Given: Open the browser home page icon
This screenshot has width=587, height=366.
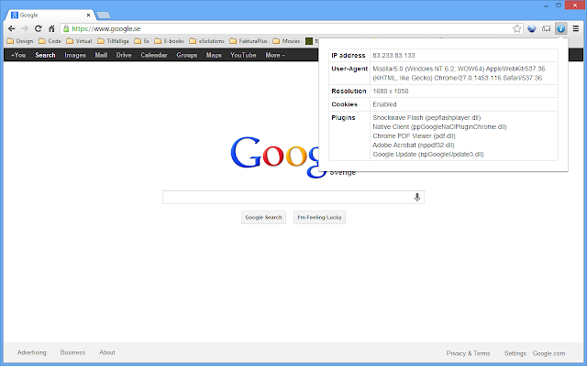Looking at the screenshot, I should (51, 28).
